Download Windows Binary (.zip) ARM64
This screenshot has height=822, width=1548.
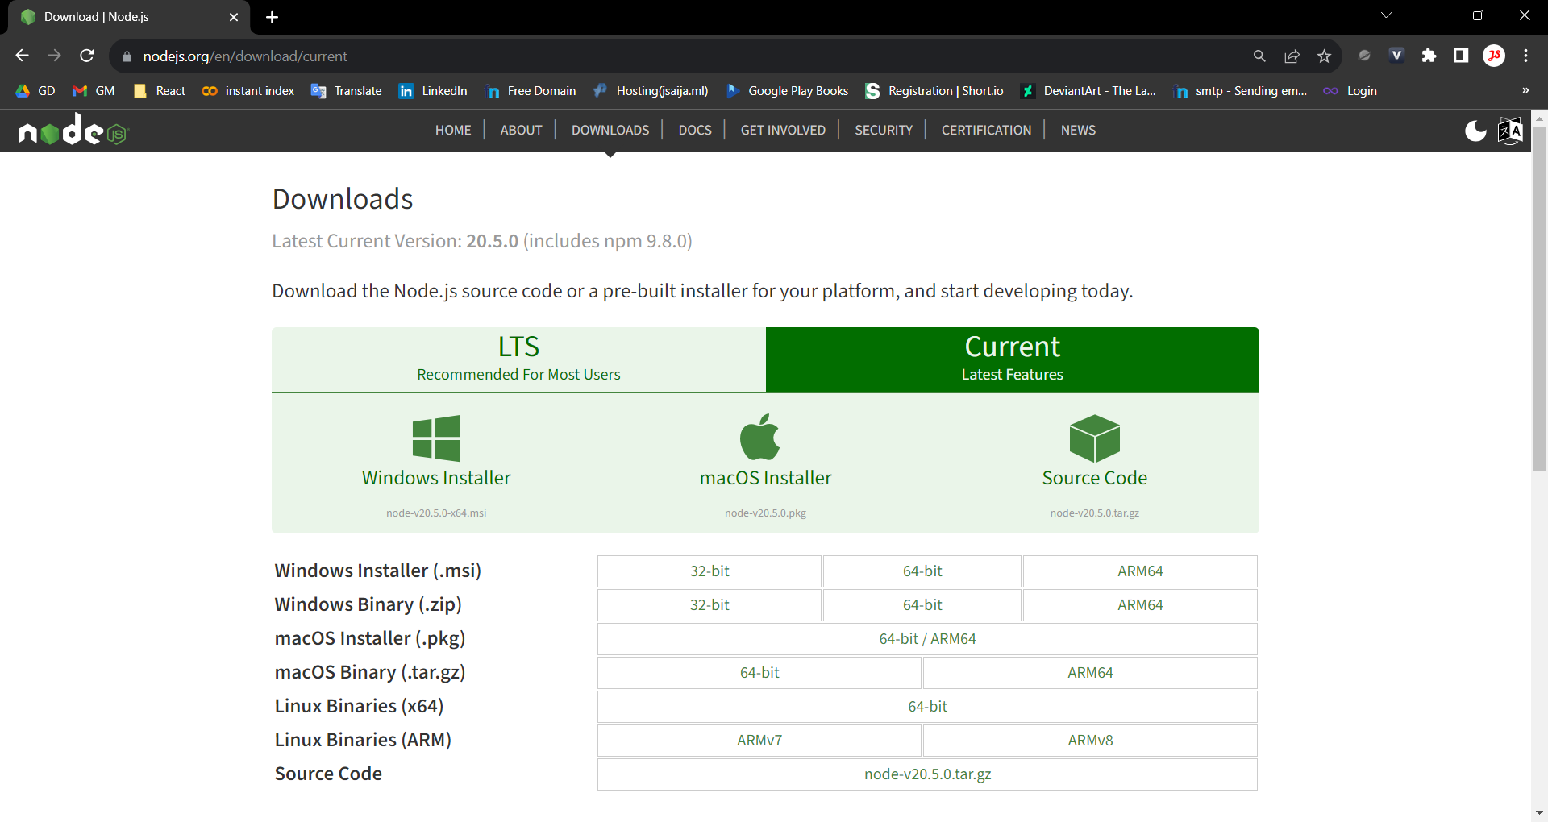coord(1140,605)
